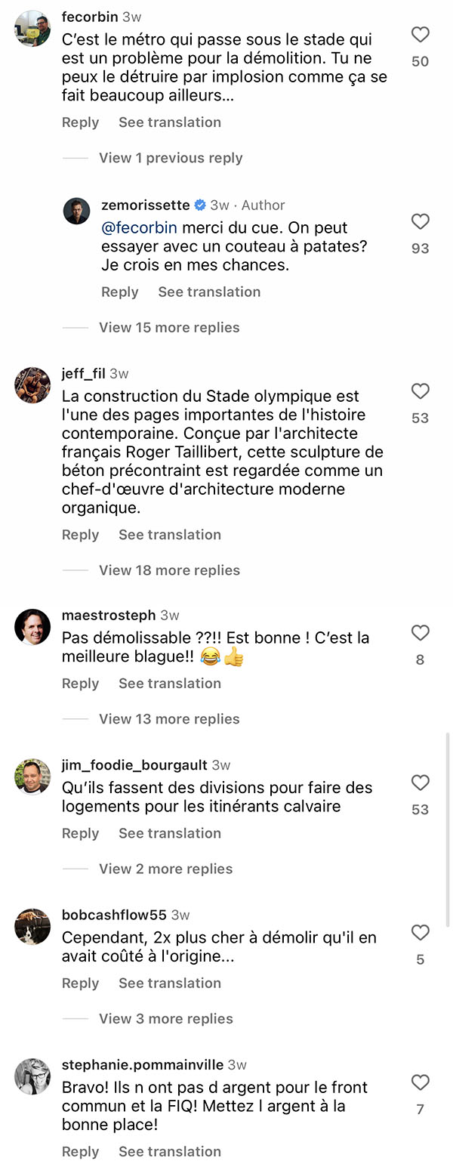Like jim_foodie_bourgault's comment heart
The image size is (453, 1161).
tap(420, 783)
